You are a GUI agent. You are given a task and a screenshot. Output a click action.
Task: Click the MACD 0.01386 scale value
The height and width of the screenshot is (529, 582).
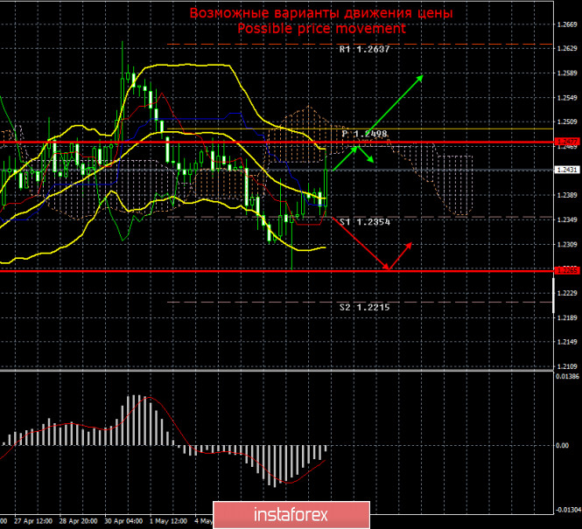567,377
